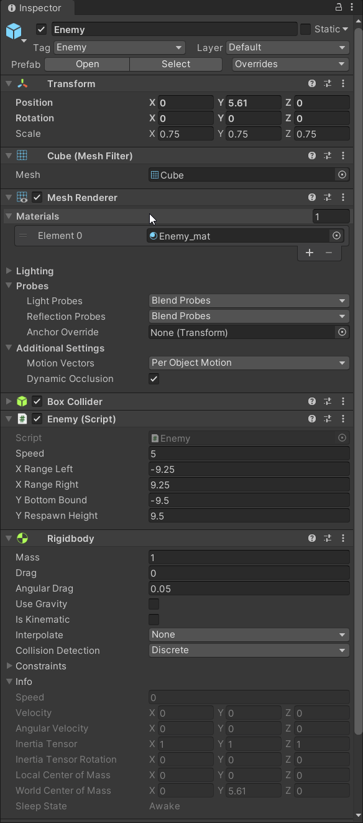Open Transform component kebab menu
The height and width of the screenshot is (823, 363).
[342, 84]
